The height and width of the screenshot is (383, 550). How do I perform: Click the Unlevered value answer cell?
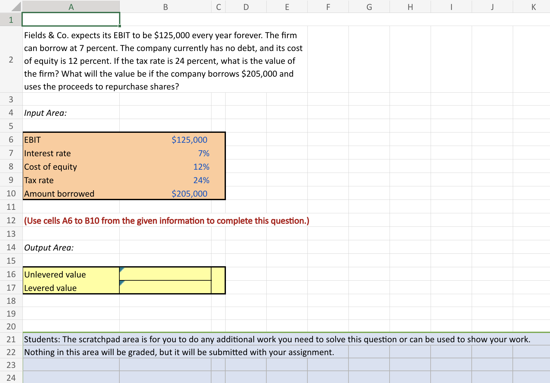165,274
